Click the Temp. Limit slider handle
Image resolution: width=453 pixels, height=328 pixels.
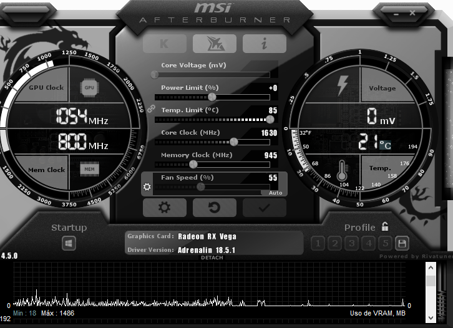click(x=270, y=119)
